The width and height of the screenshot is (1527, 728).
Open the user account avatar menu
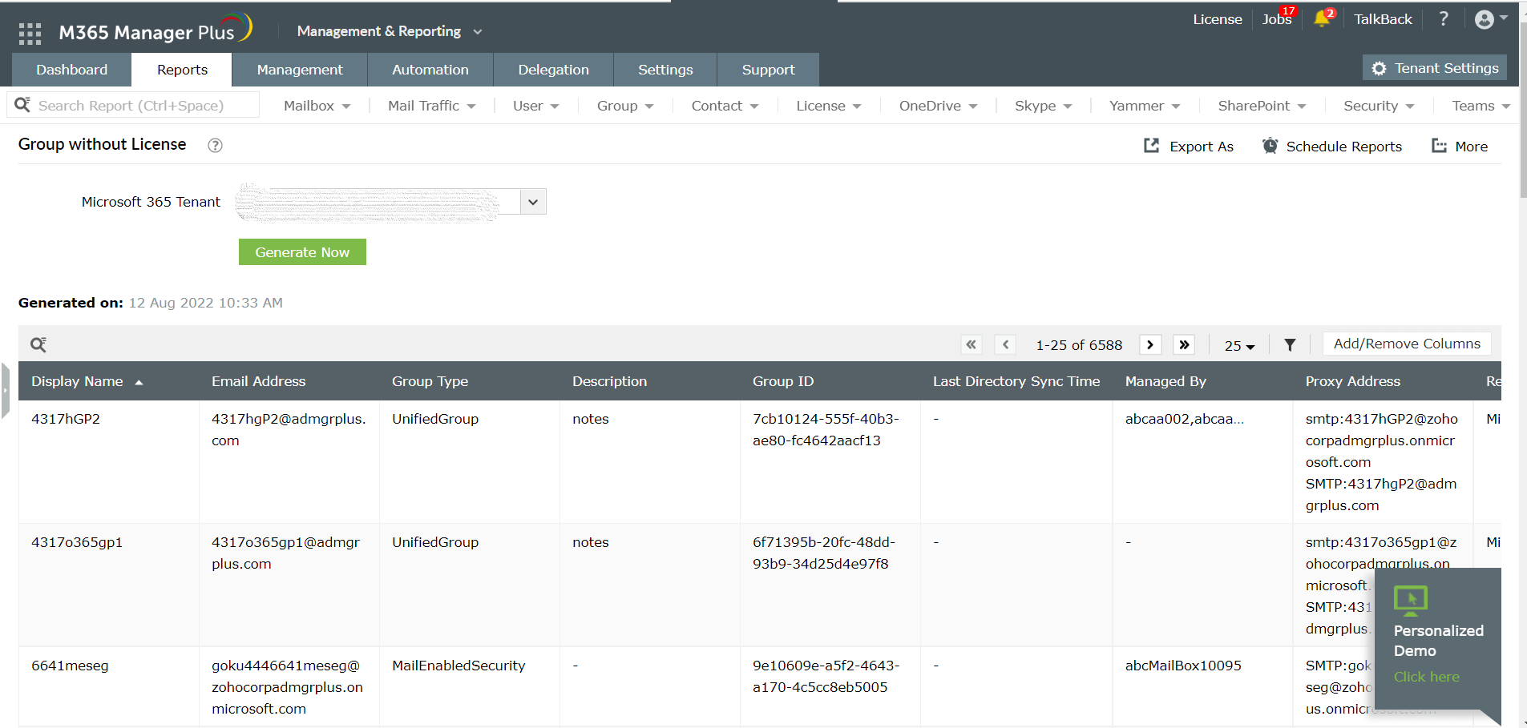point(1491,19)
